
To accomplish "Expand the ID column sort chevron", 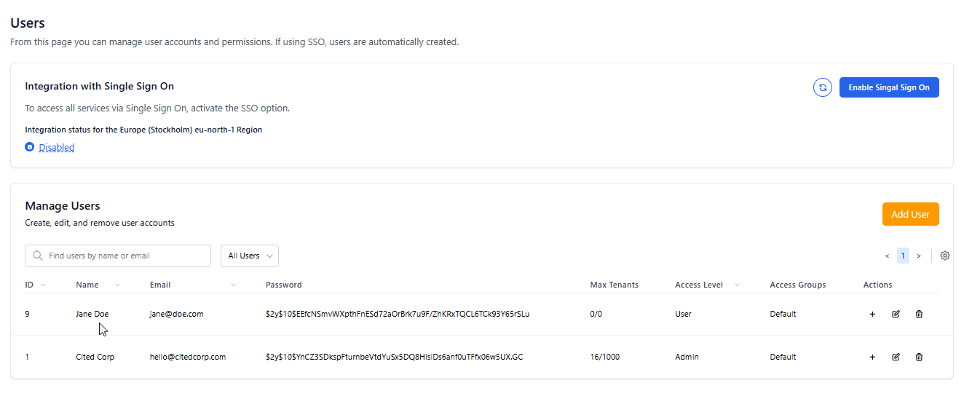I will click(x=43, y=285).
